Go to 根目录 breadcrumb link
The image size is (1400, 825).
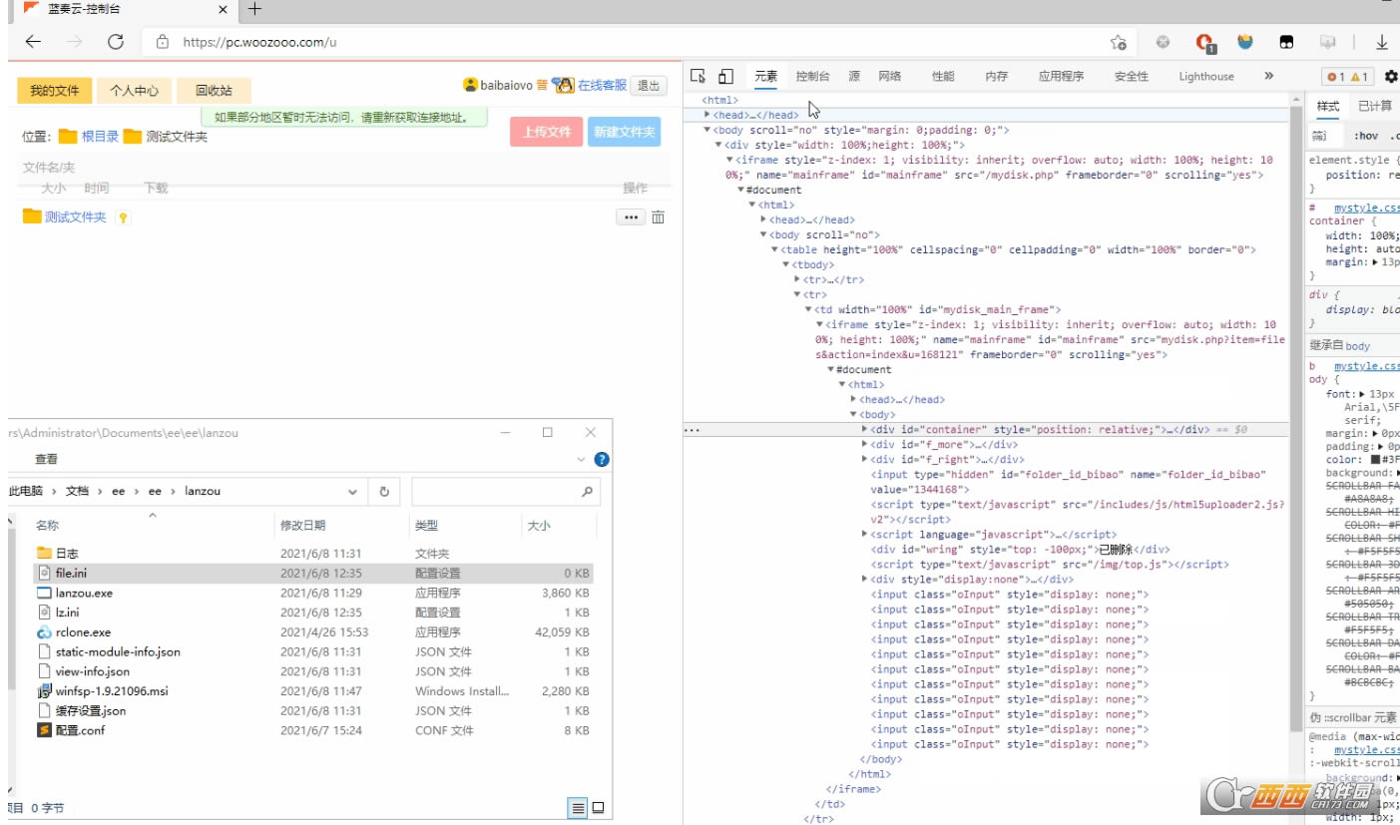click(x=100, y=137)
